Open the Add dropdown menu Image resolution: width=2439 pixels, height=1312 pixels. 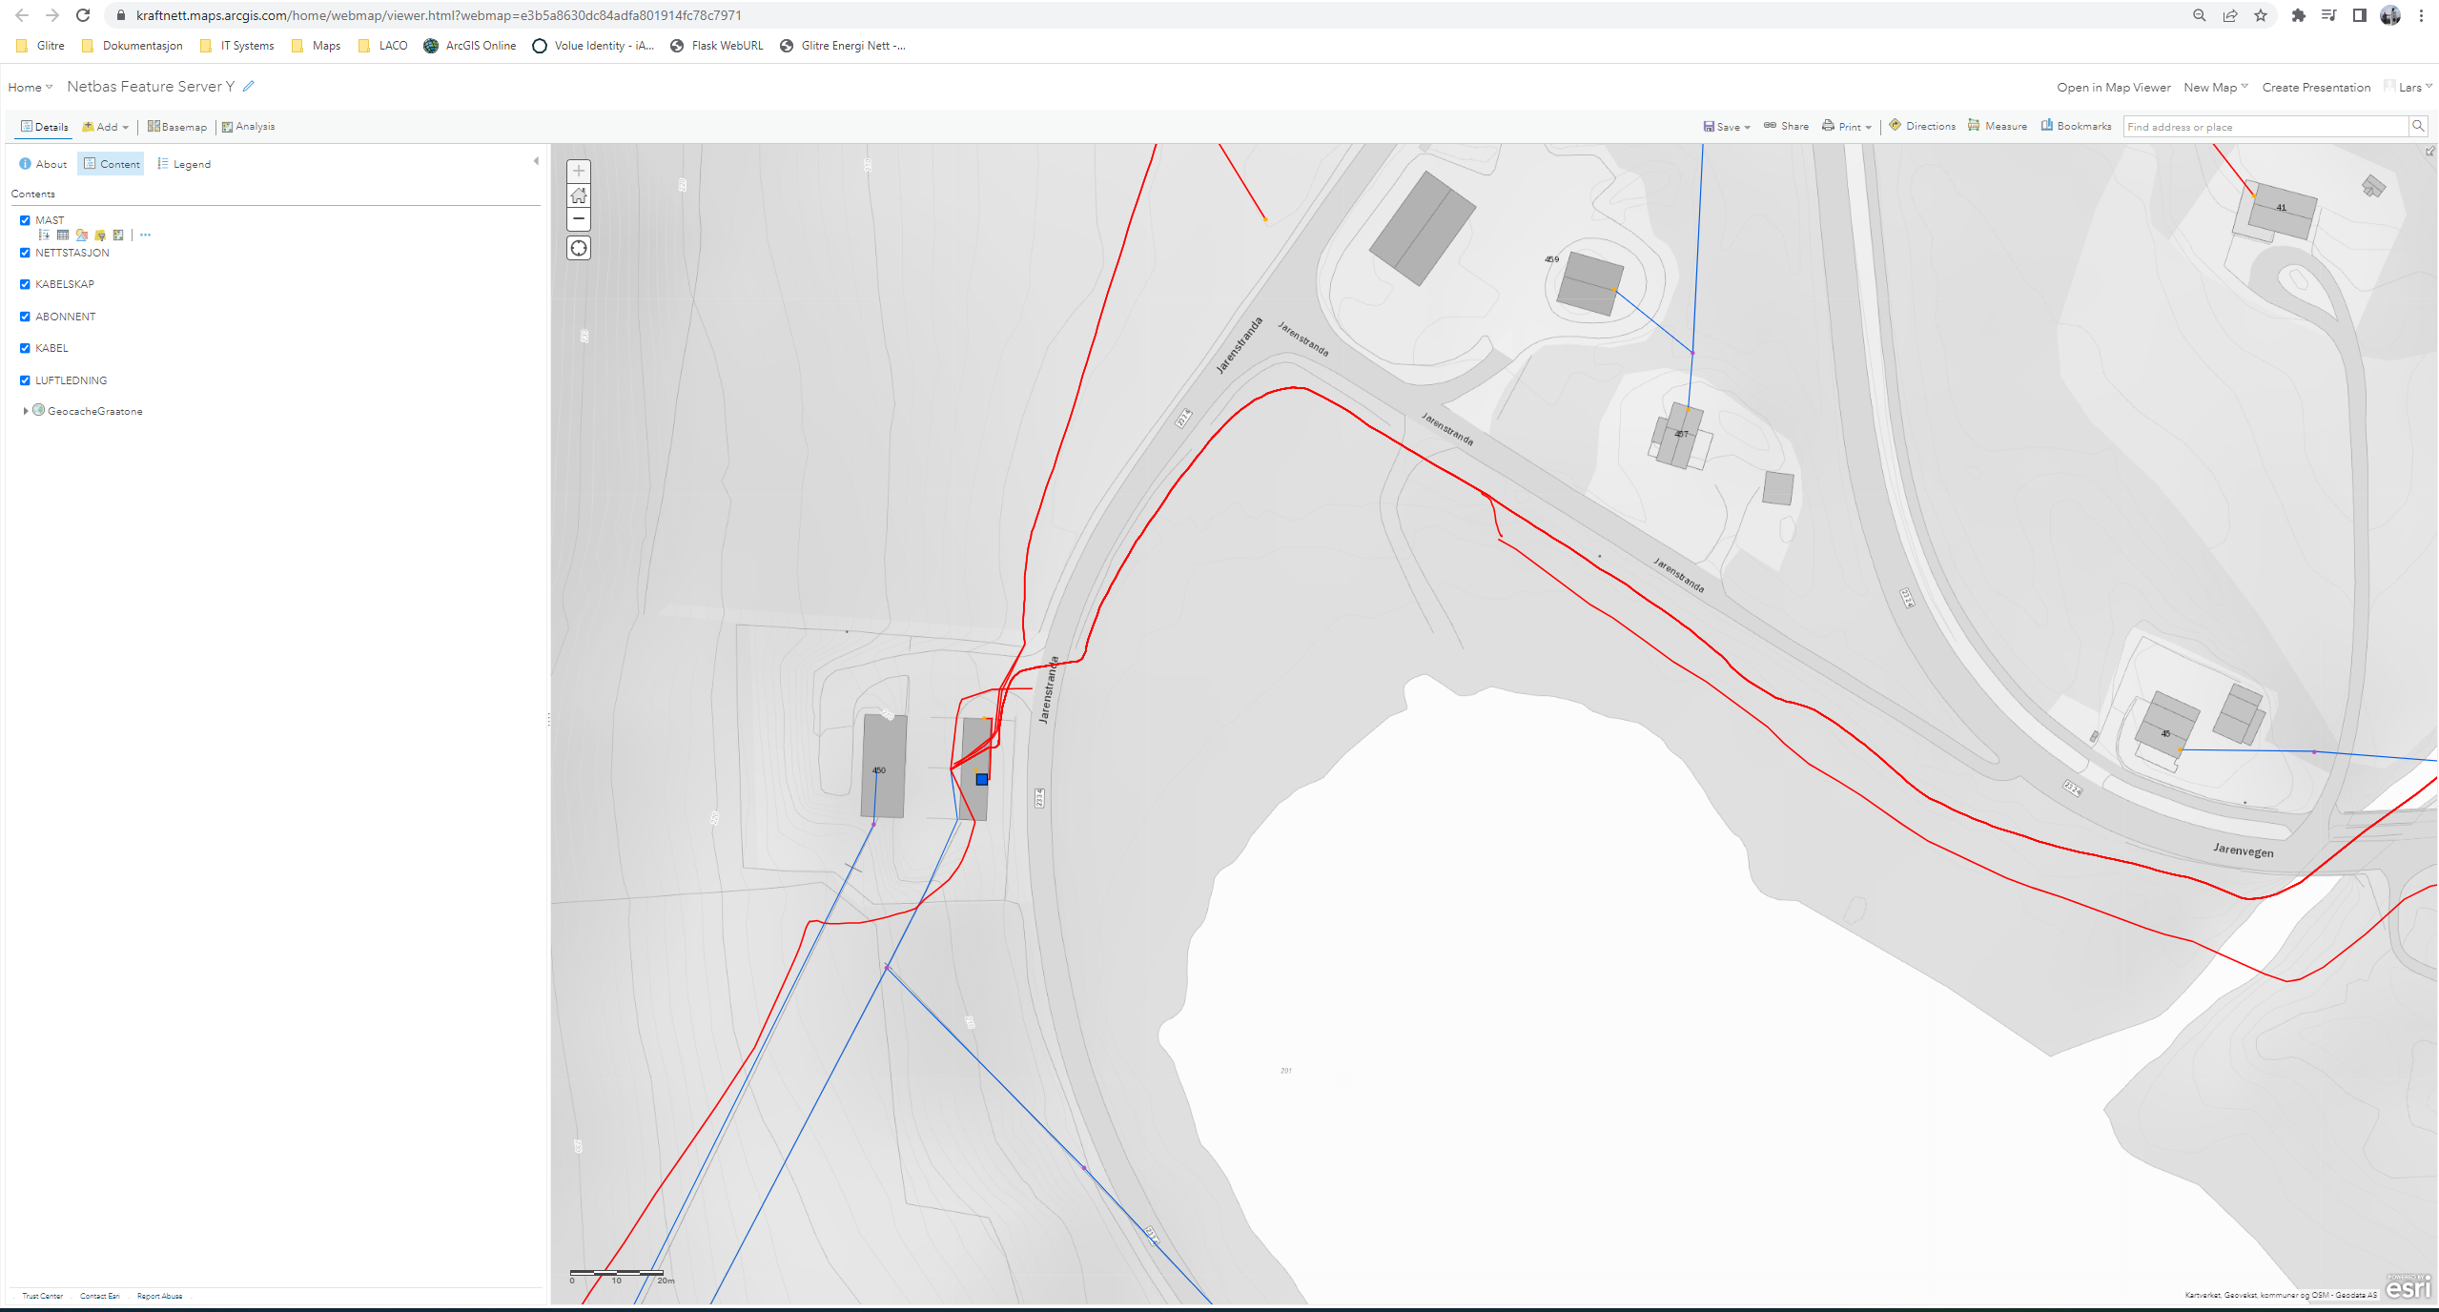coord(106,127)
